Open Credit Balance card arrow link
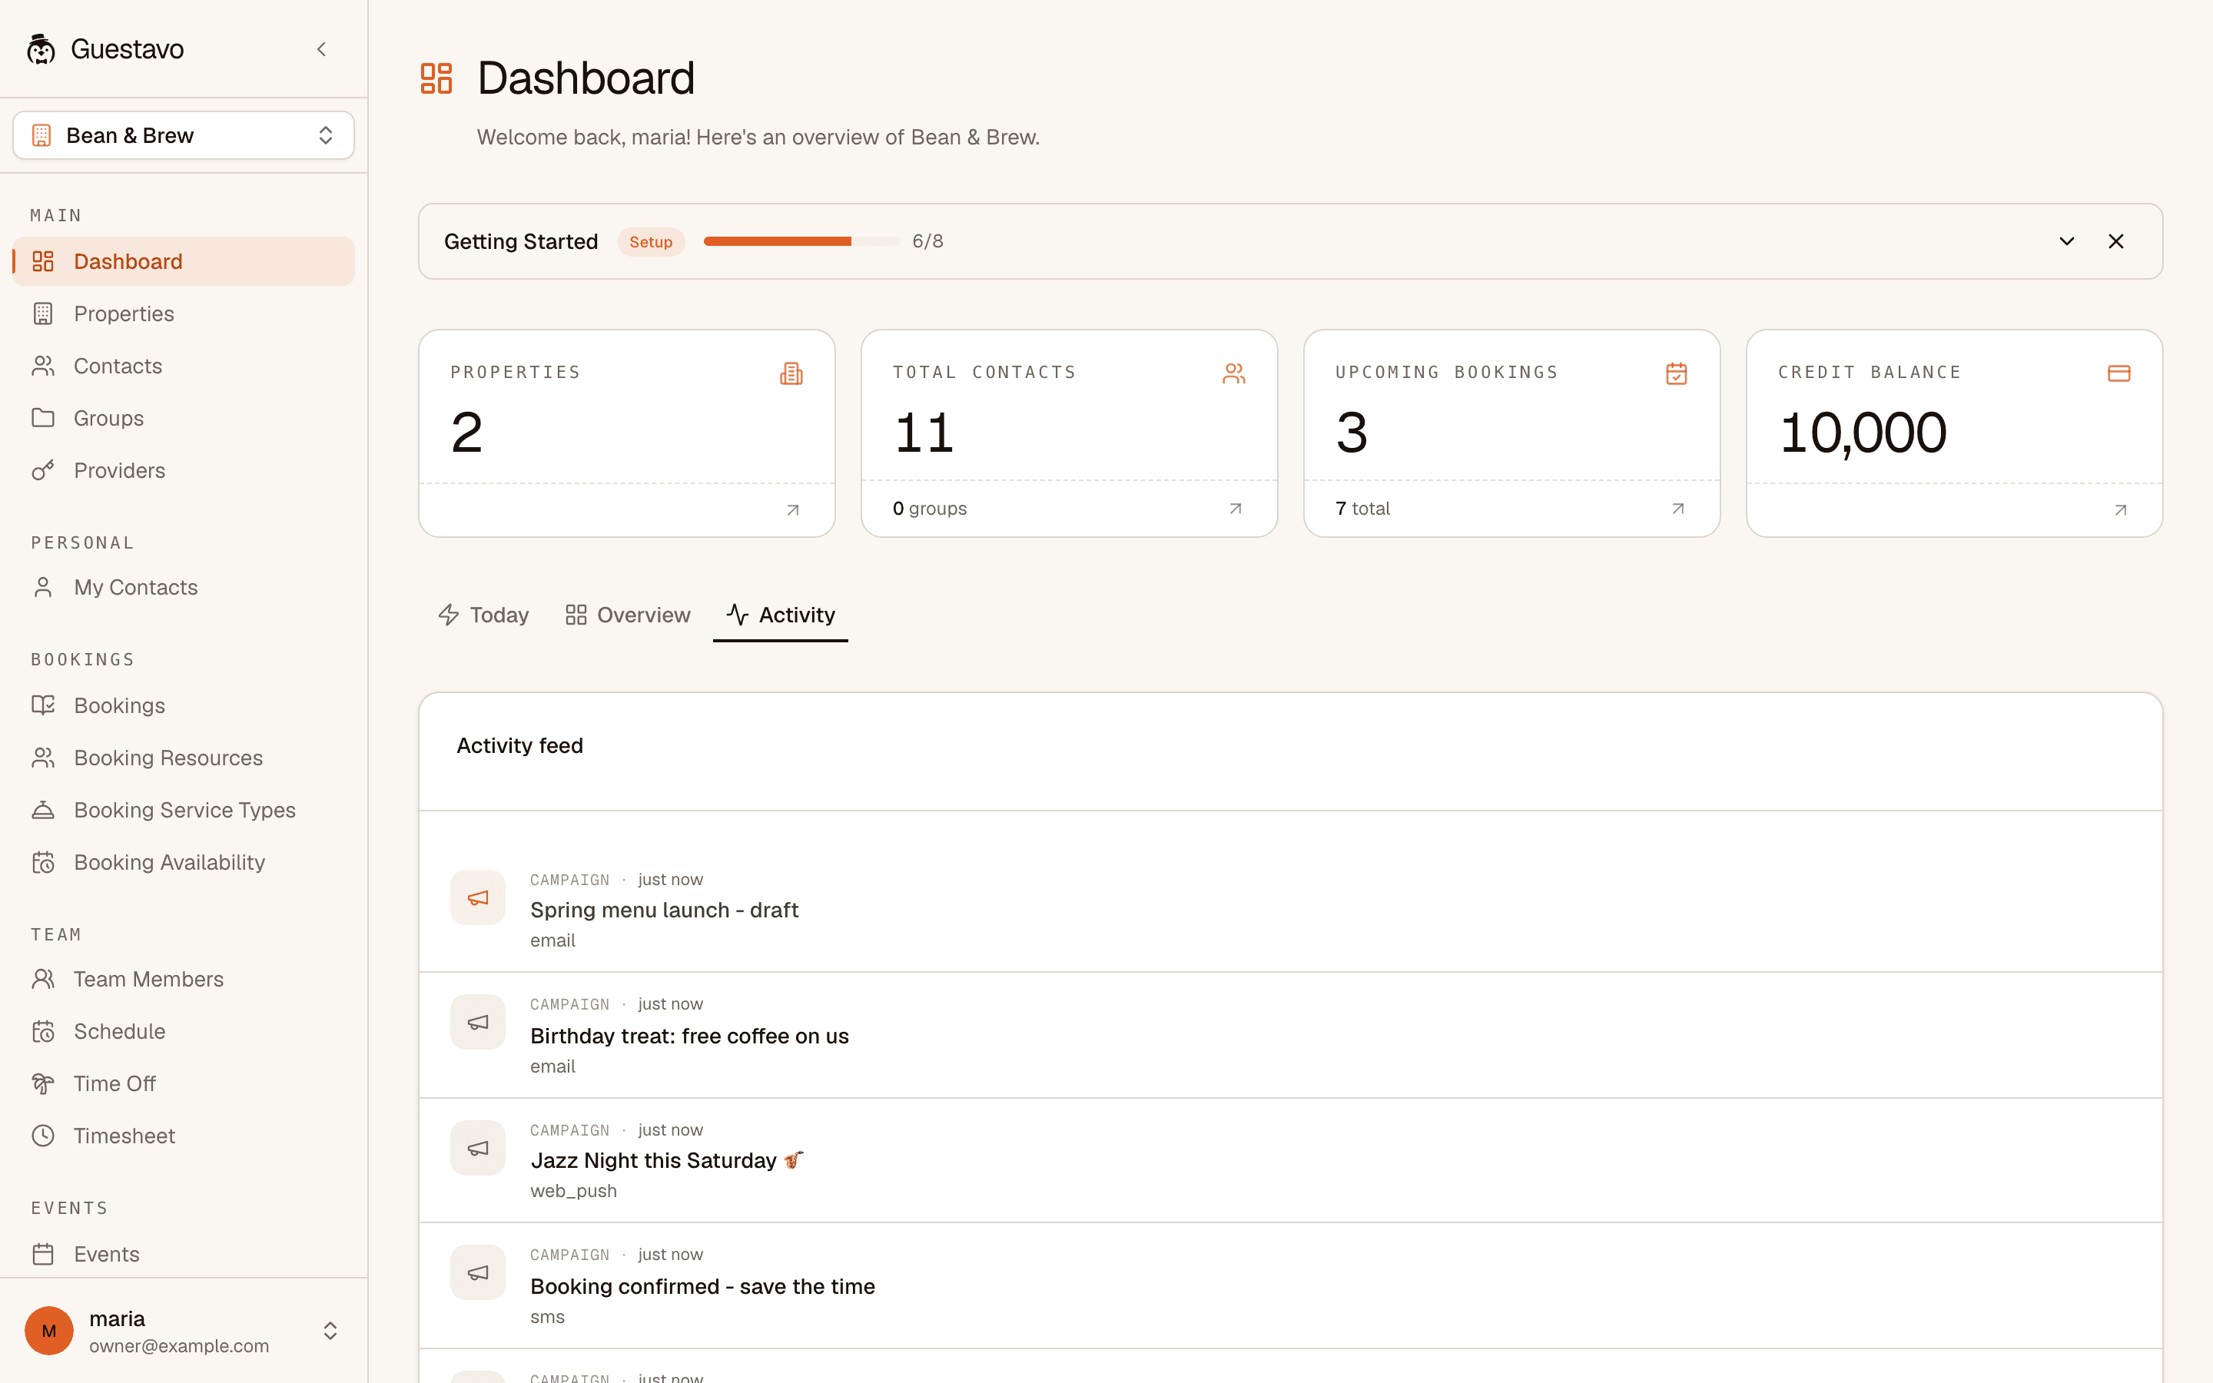Image resolution: width=2213 pixels, height=1383 pixels. pyautogui.click(x=2121, y=510)
